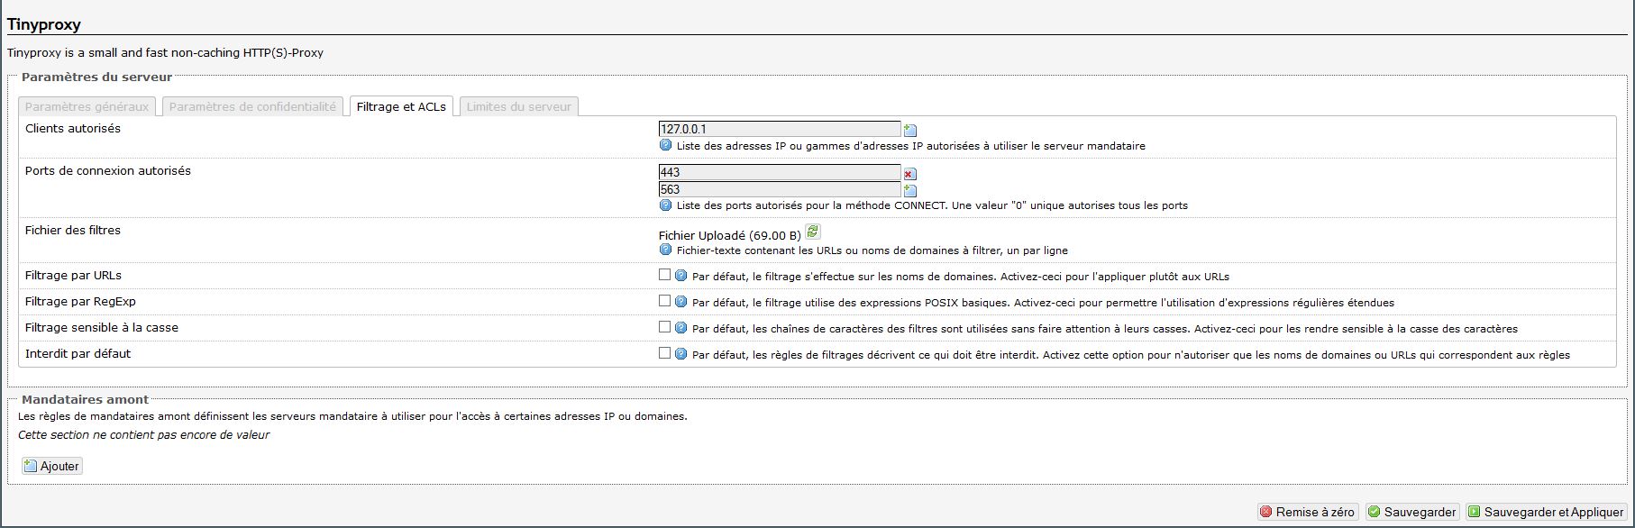This screenshot has width=1635, height=528.
Task: Check the Interdit par défaut option
Action: [664, 353]
